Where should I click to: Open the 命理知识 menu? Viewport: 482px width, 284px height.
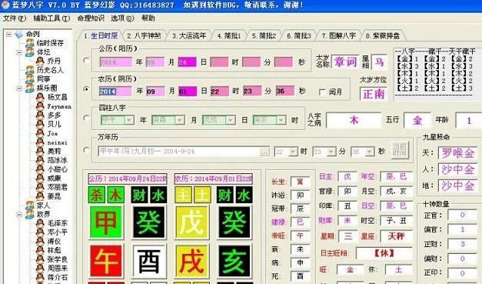91,18
